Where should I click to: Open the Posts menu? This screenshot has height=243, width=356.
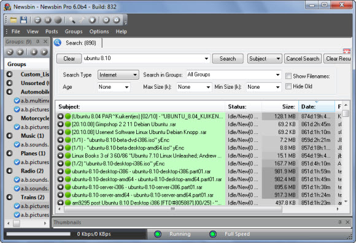coord(52,31)
